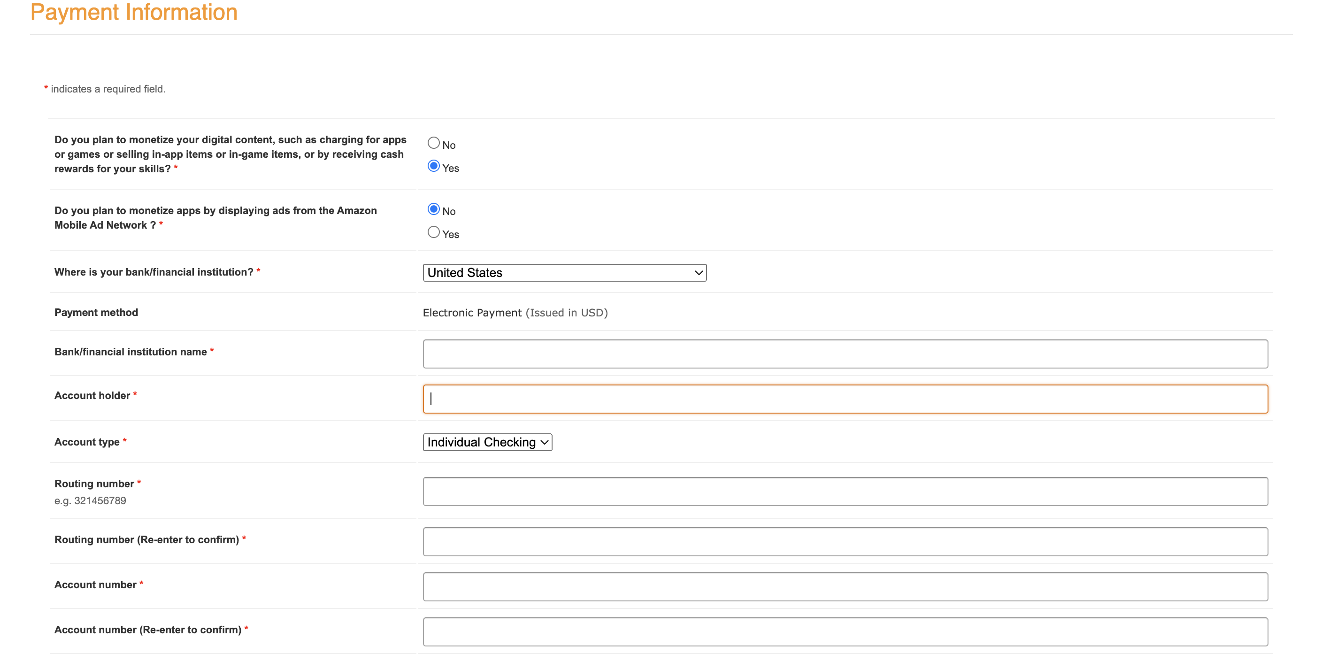Focus the Routing number re-enter confirmation field
1322x661 pixels.
pos(845,541)
